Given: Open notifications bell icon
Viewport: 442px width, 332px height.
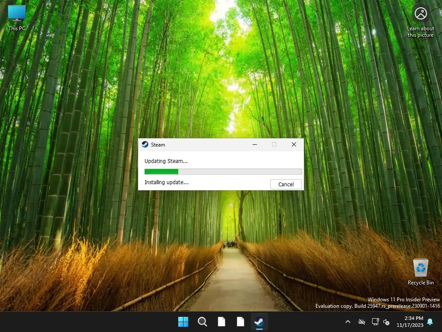Looking at the screenshot, I should 430,322.
